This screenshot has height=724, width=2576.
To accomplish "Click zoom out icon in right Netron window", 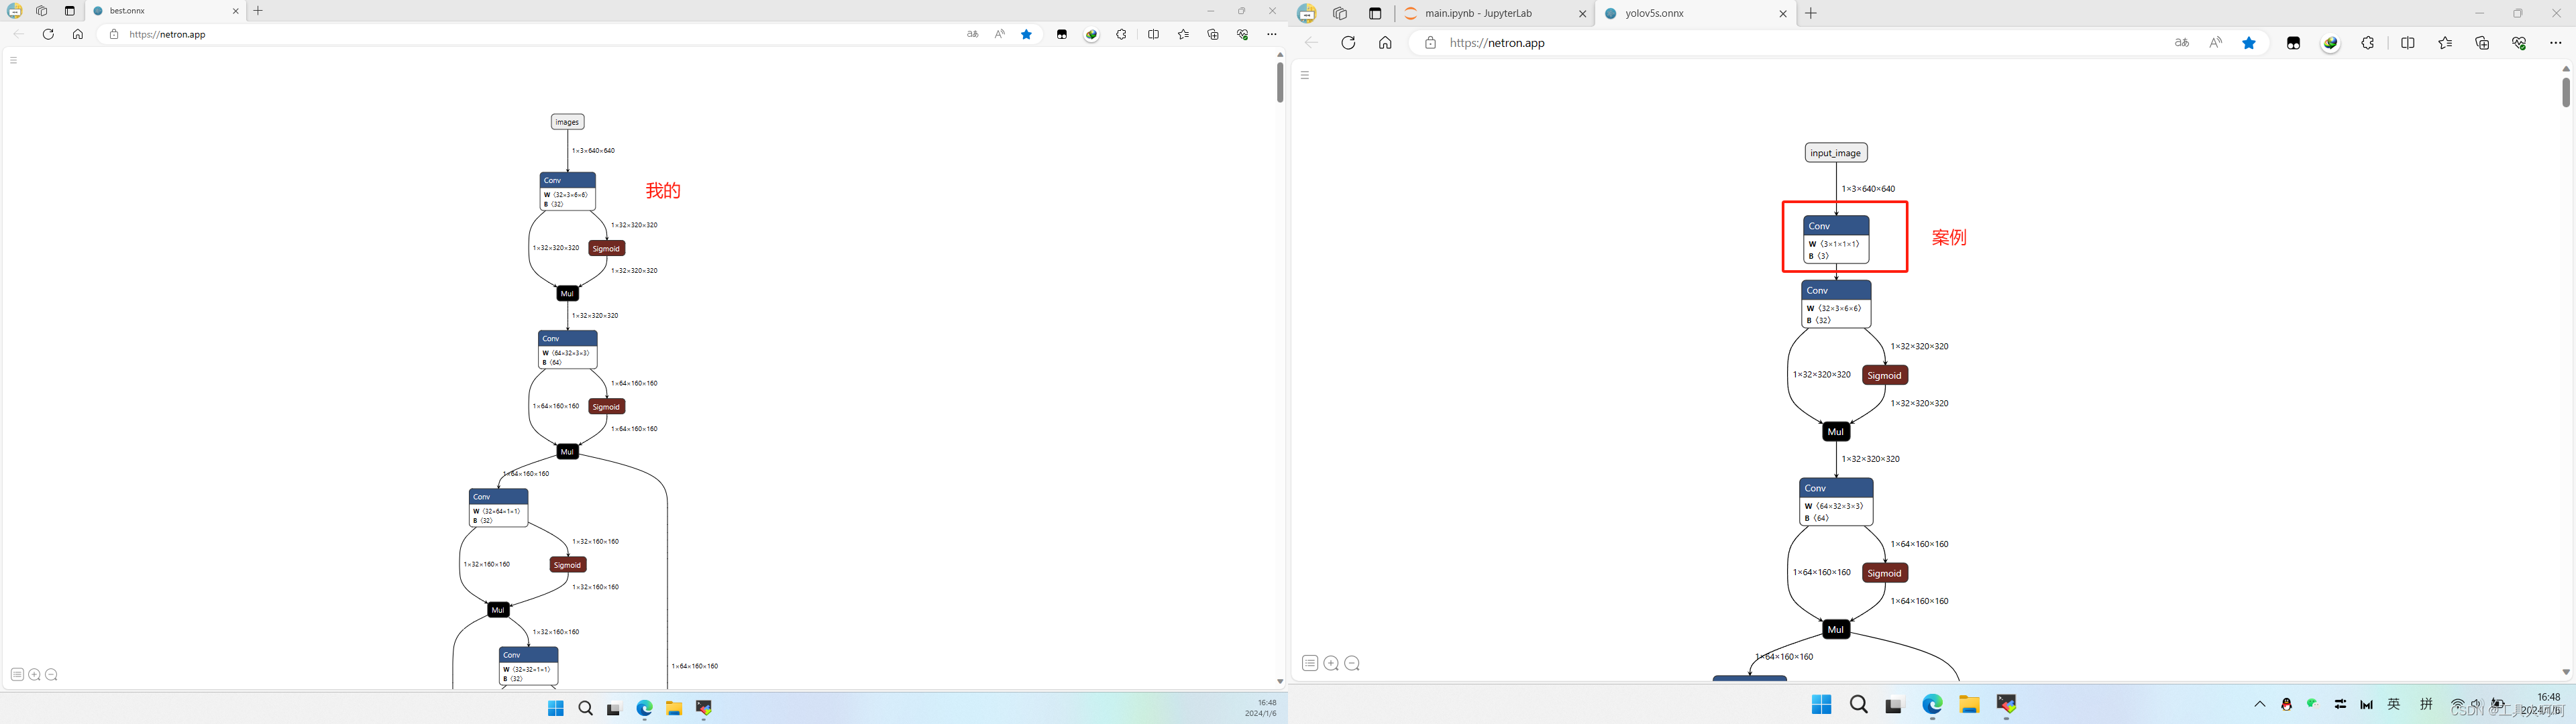I will click(1352, 663).
